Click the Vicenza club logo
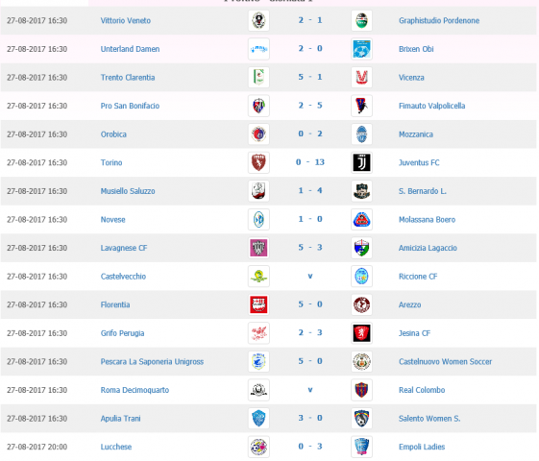 pyautogui.click(x=361, y=77)
